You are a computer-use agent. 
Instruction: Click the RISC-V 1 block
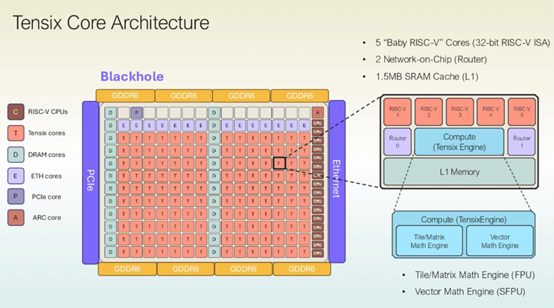pyautogui.click(x=398, y=112)
